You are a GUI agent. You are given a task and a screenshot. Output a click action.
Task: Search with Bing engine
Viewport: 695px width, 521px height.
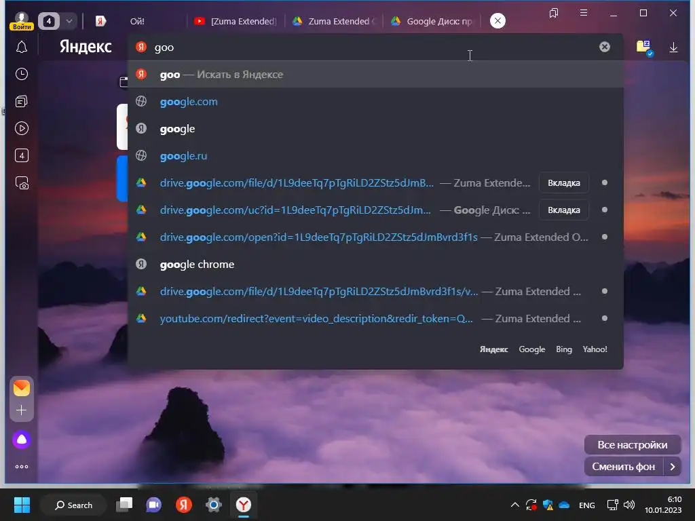coord(564,349)
